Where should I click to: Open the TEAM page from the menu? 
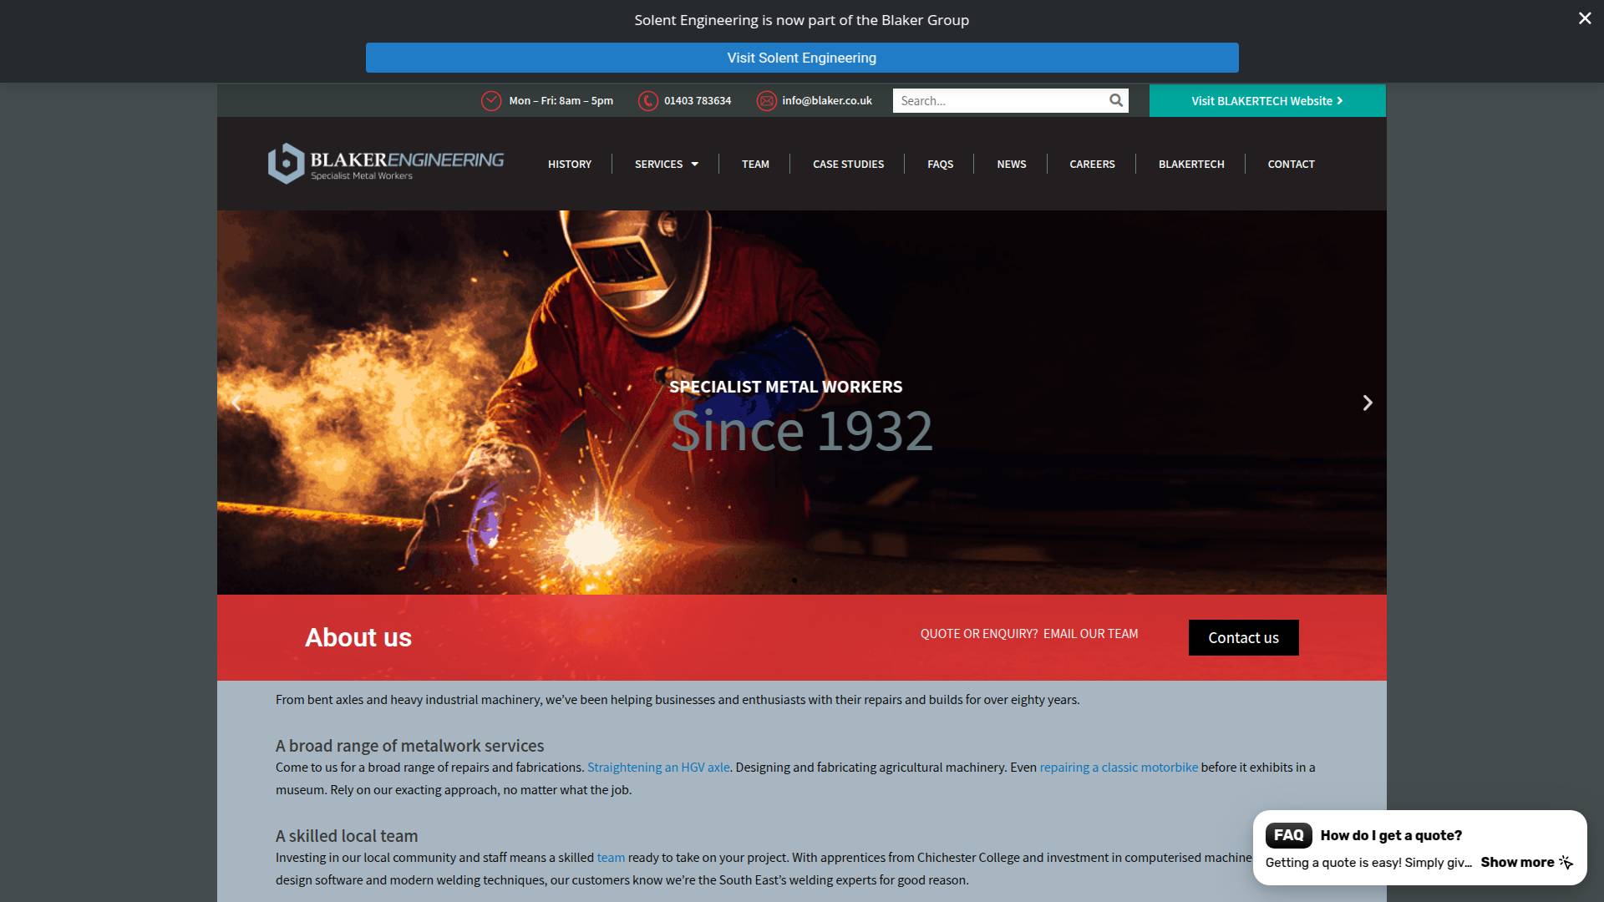tap(754, 164)
